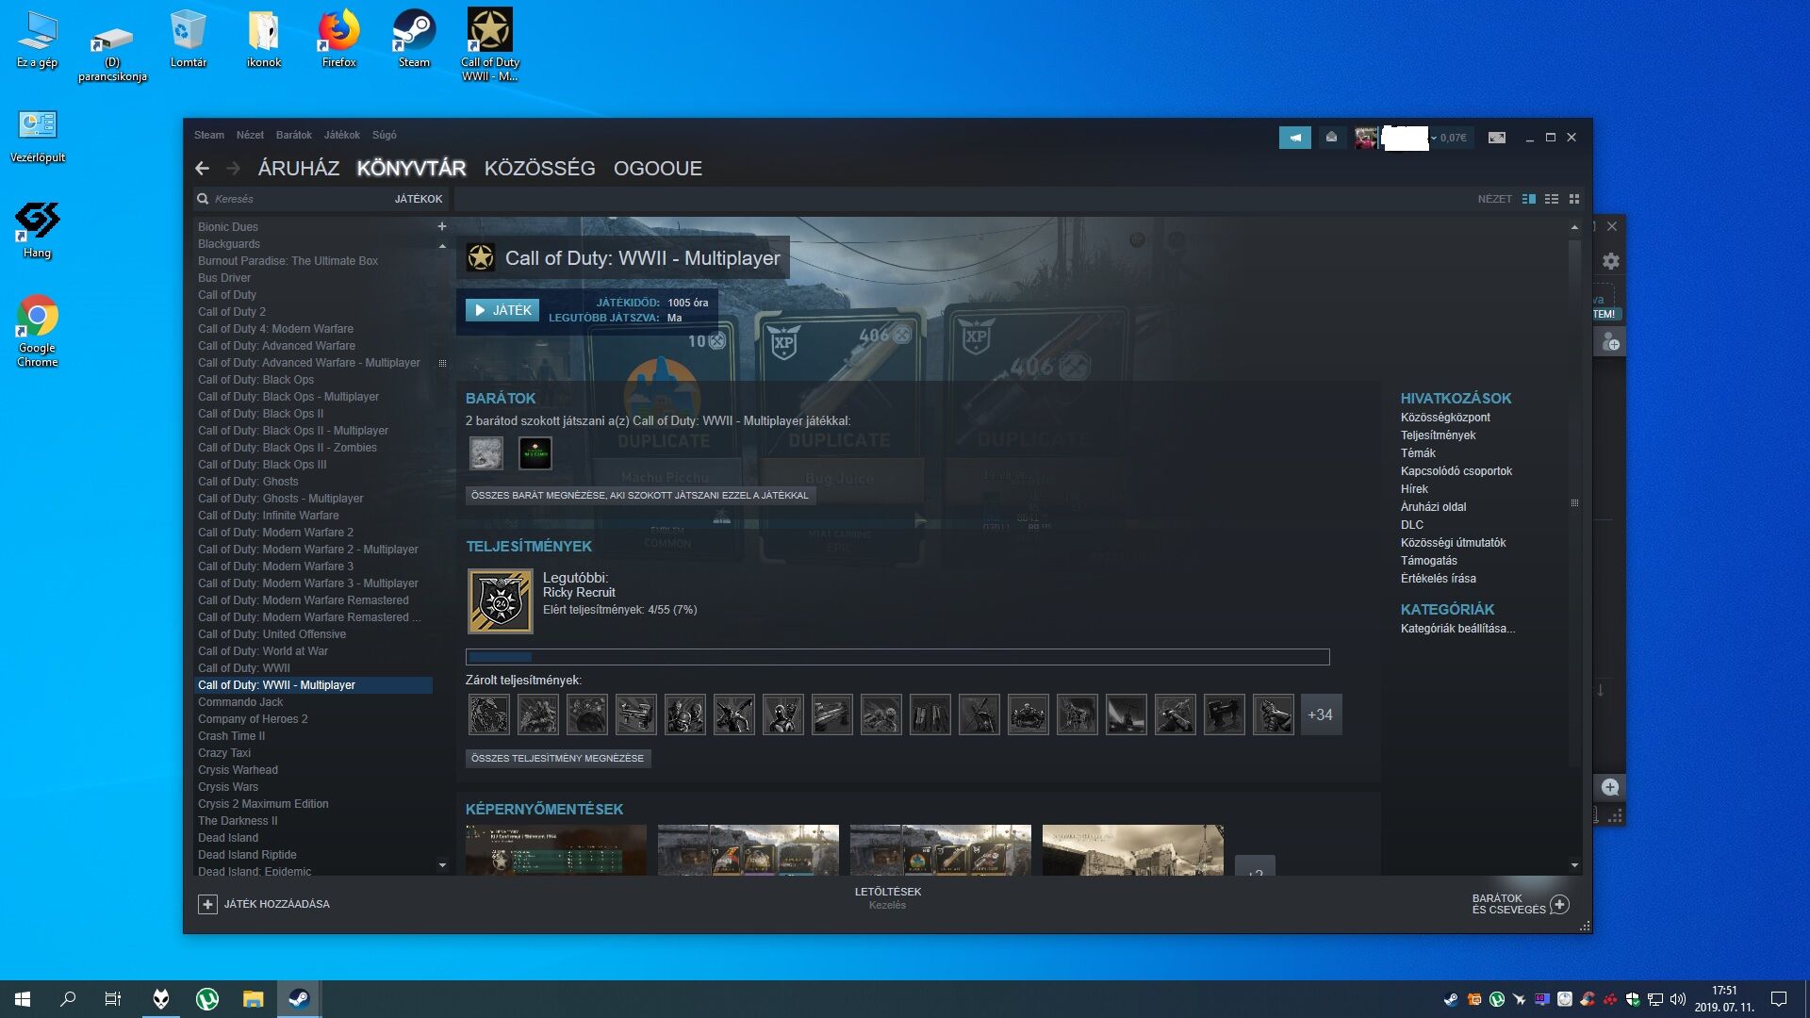Select the grid view layout icon
This screenshot has width=1810, height=1018.
pos(1574,199)
